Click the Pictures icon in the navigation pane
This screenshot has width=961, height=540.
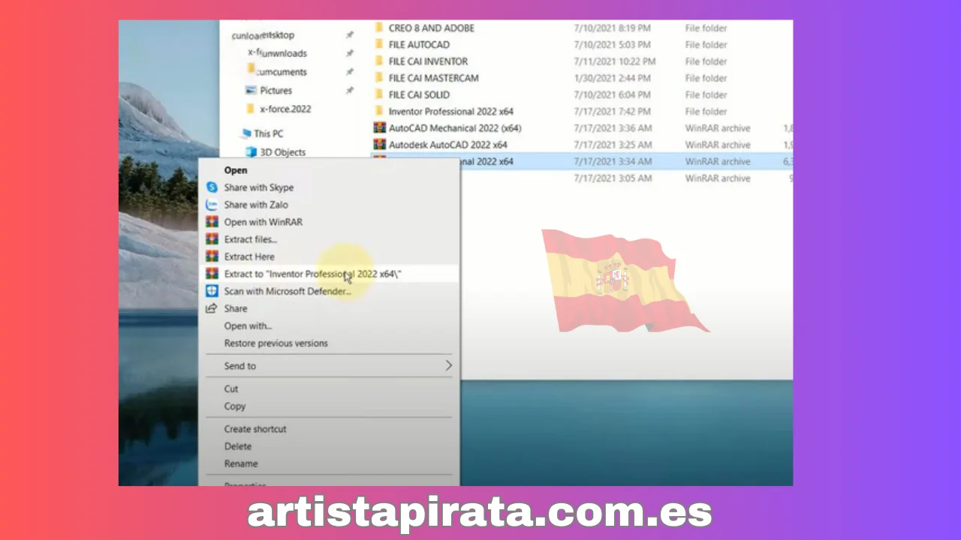(x=251, y=91)
